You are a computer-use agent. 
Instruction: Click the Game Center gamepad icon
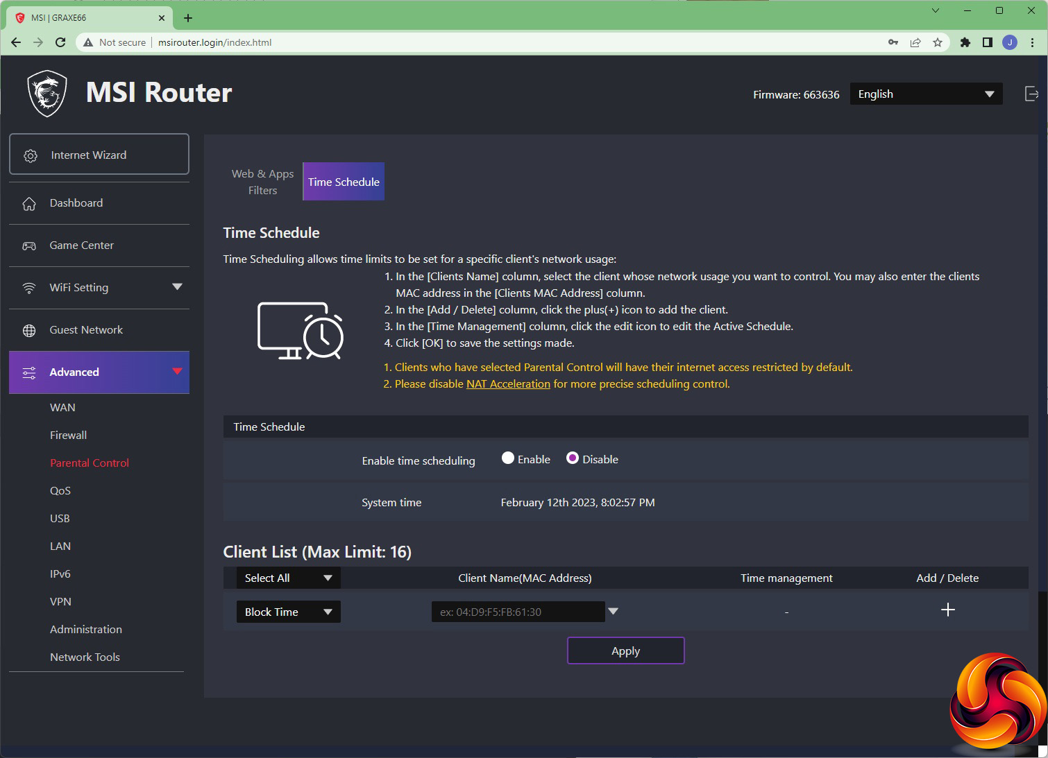click(29, 246)
